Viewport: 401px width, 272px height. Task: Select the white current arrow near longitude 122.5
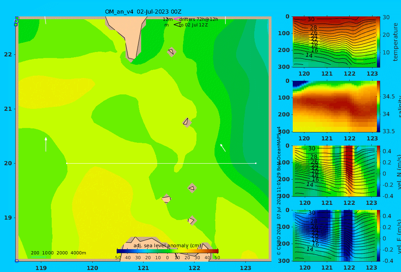click(x=223, y=148)
